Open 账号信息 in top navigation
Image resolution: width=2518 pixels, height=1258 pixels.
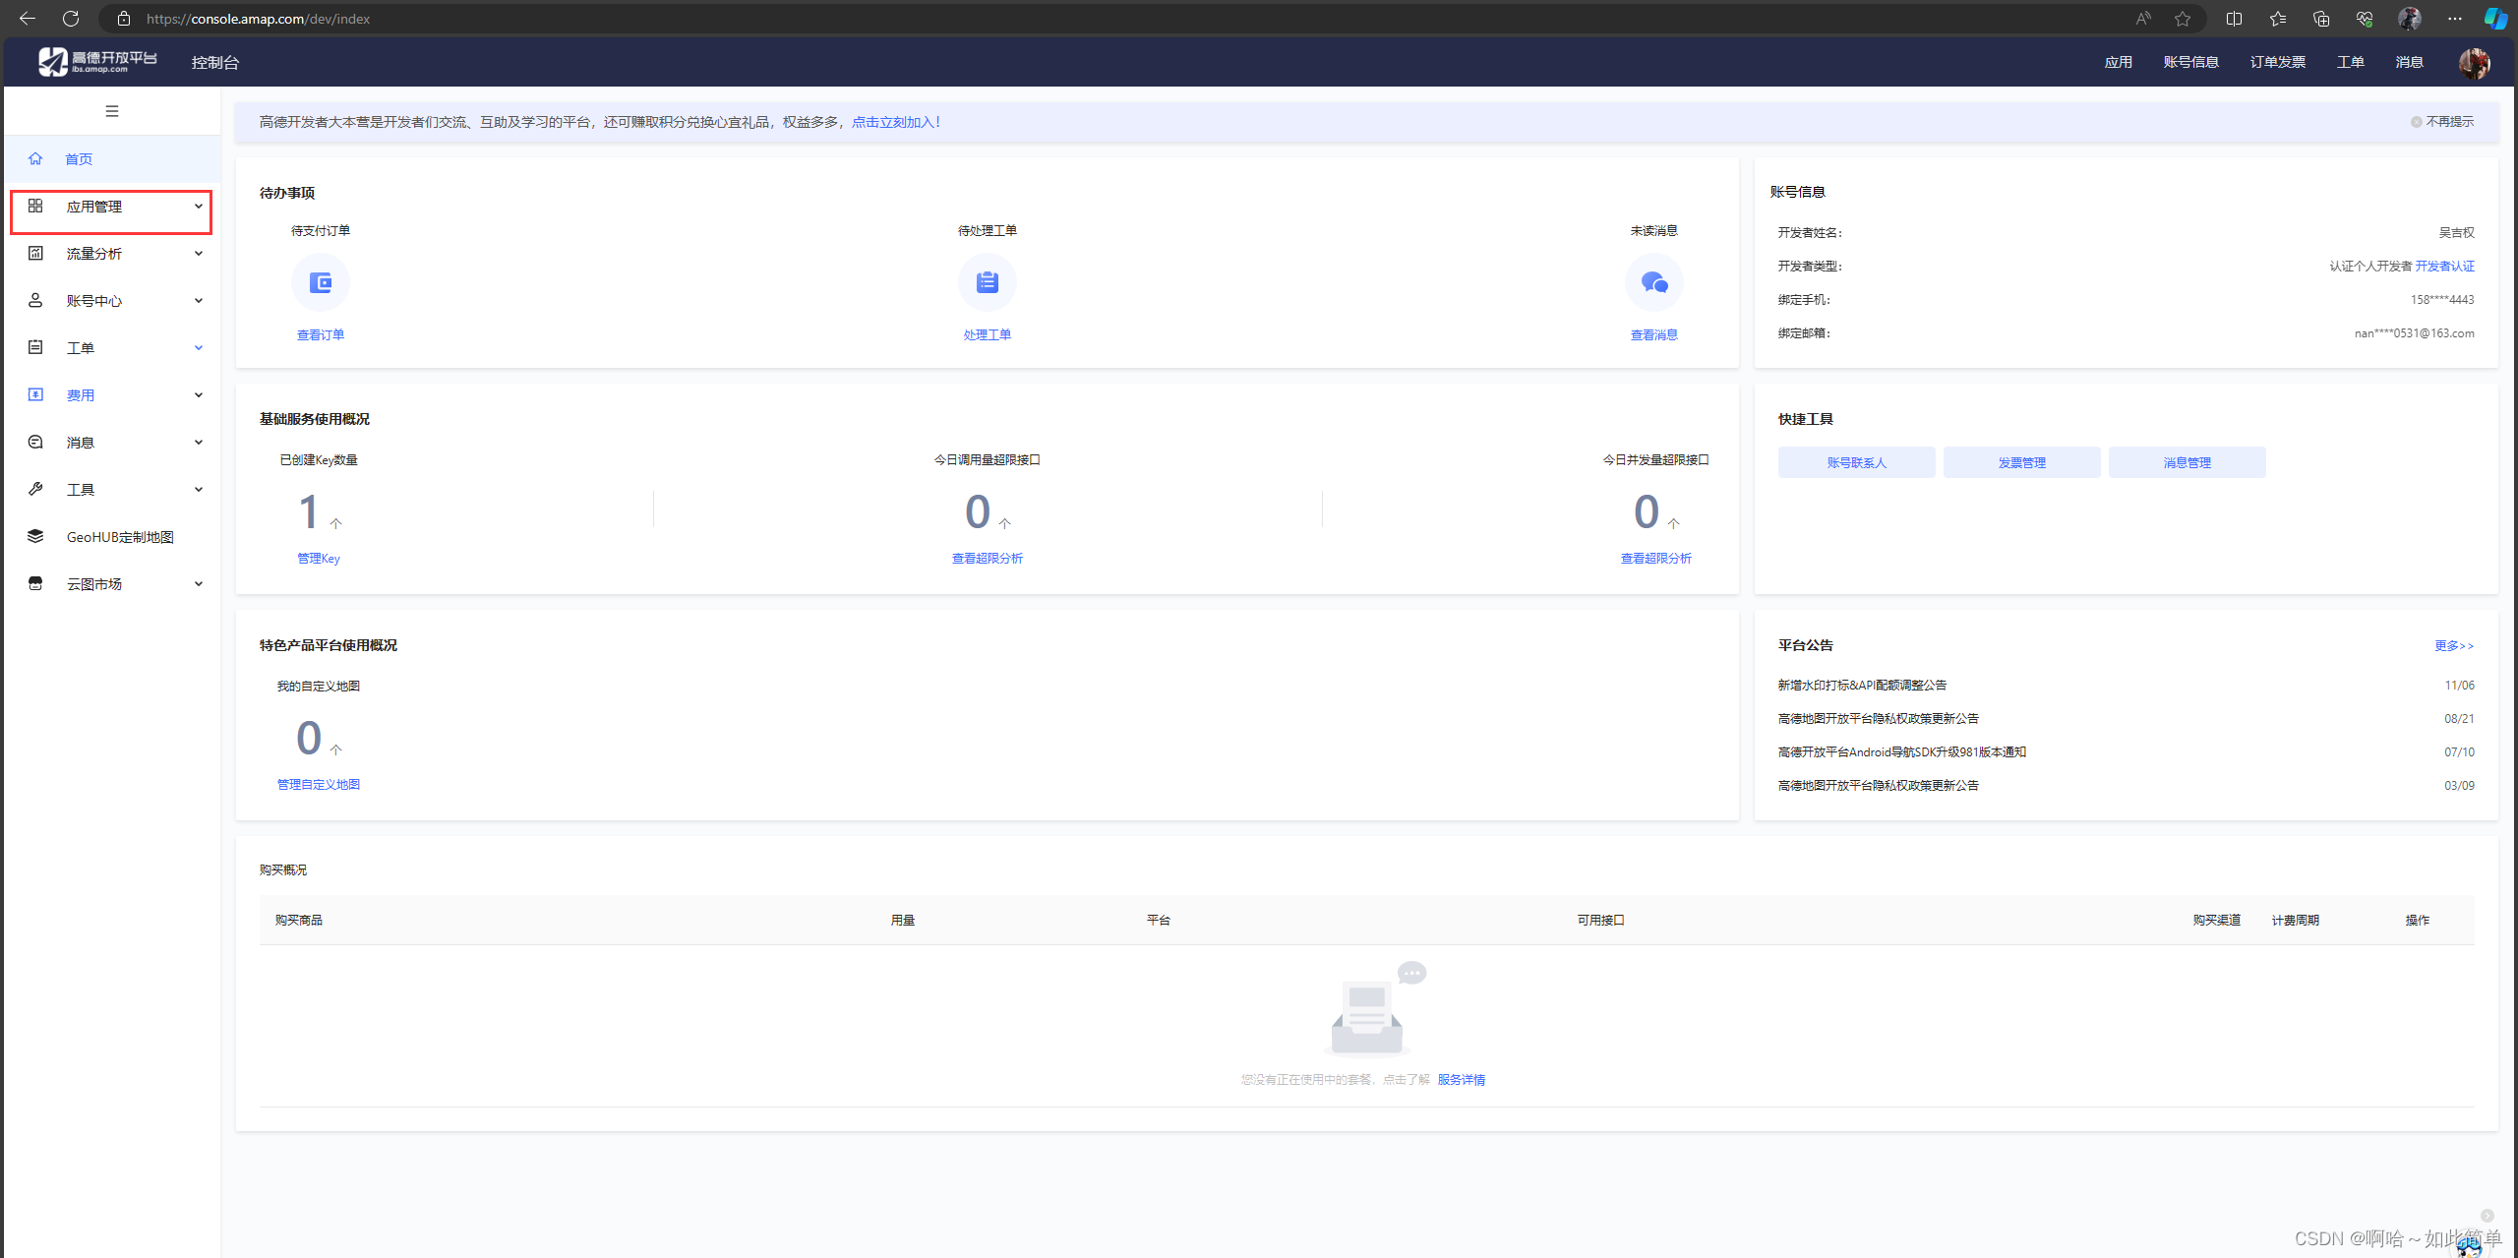(2190, 63)
